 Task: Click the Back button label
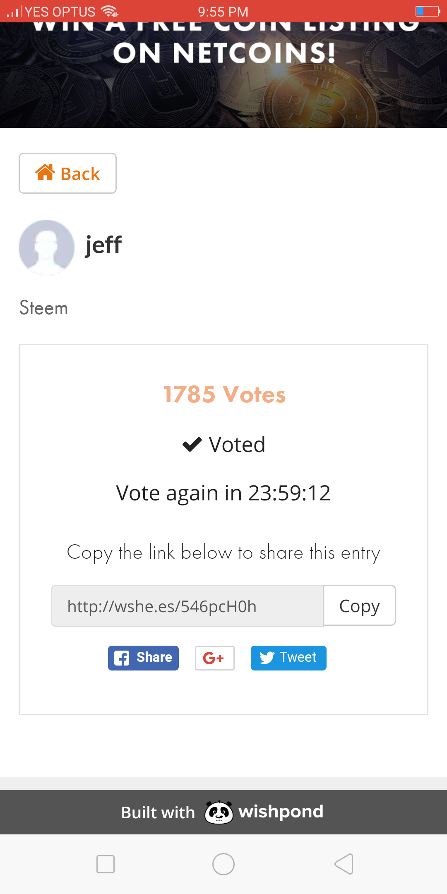(x=80, y=174)
